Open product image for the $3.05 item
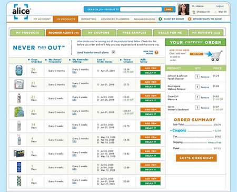This screenshot has width=237, height=192. tap(19, 98)
